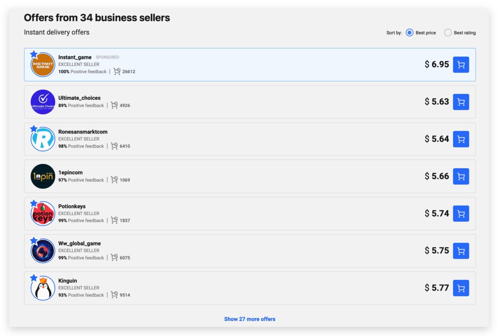The height and width of the screenshot is (336, 498).
Task: Open Ultimate_choices seller name
Action: click(x=79, y=98)
